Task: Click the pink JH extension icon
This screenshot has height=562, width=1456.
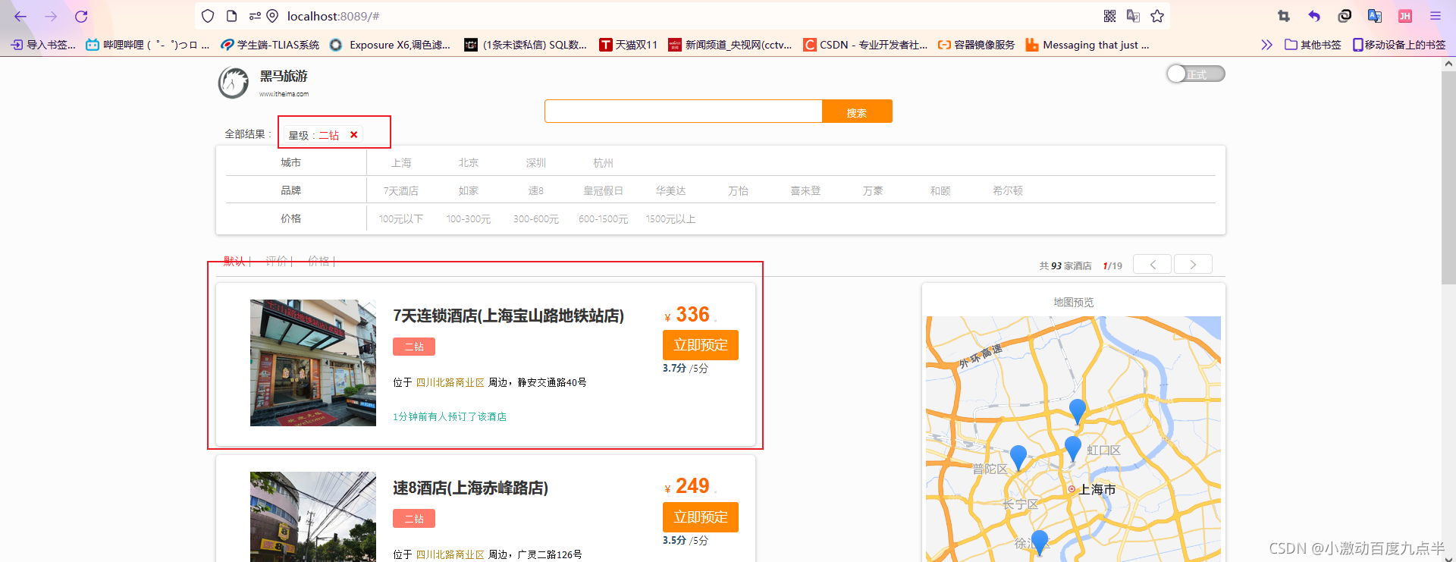Action: [x=1405, y=16]
